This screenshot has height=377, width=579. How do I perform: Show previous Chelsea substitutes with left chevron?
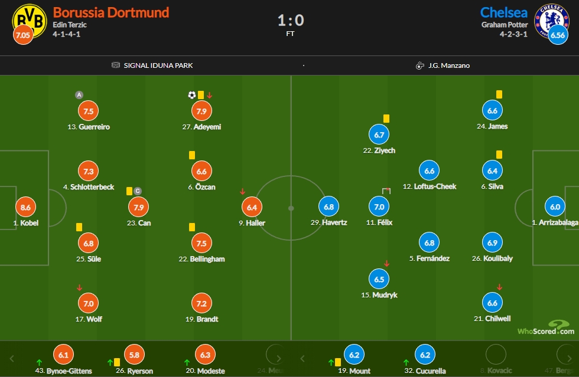pyautogui.click(x=302, y=358)
